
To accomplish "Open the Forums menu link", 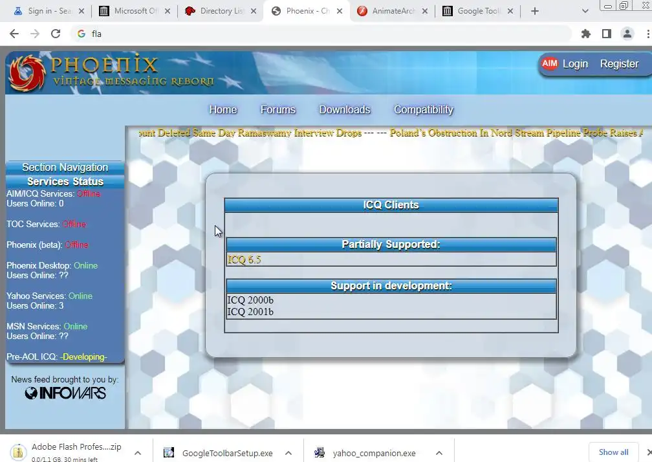I will [x=277, y=109].
